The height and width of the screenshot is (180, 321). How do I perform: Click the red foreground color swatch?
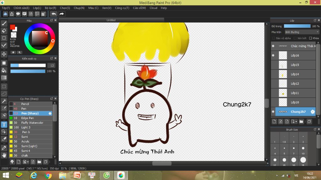click(13, 27)
